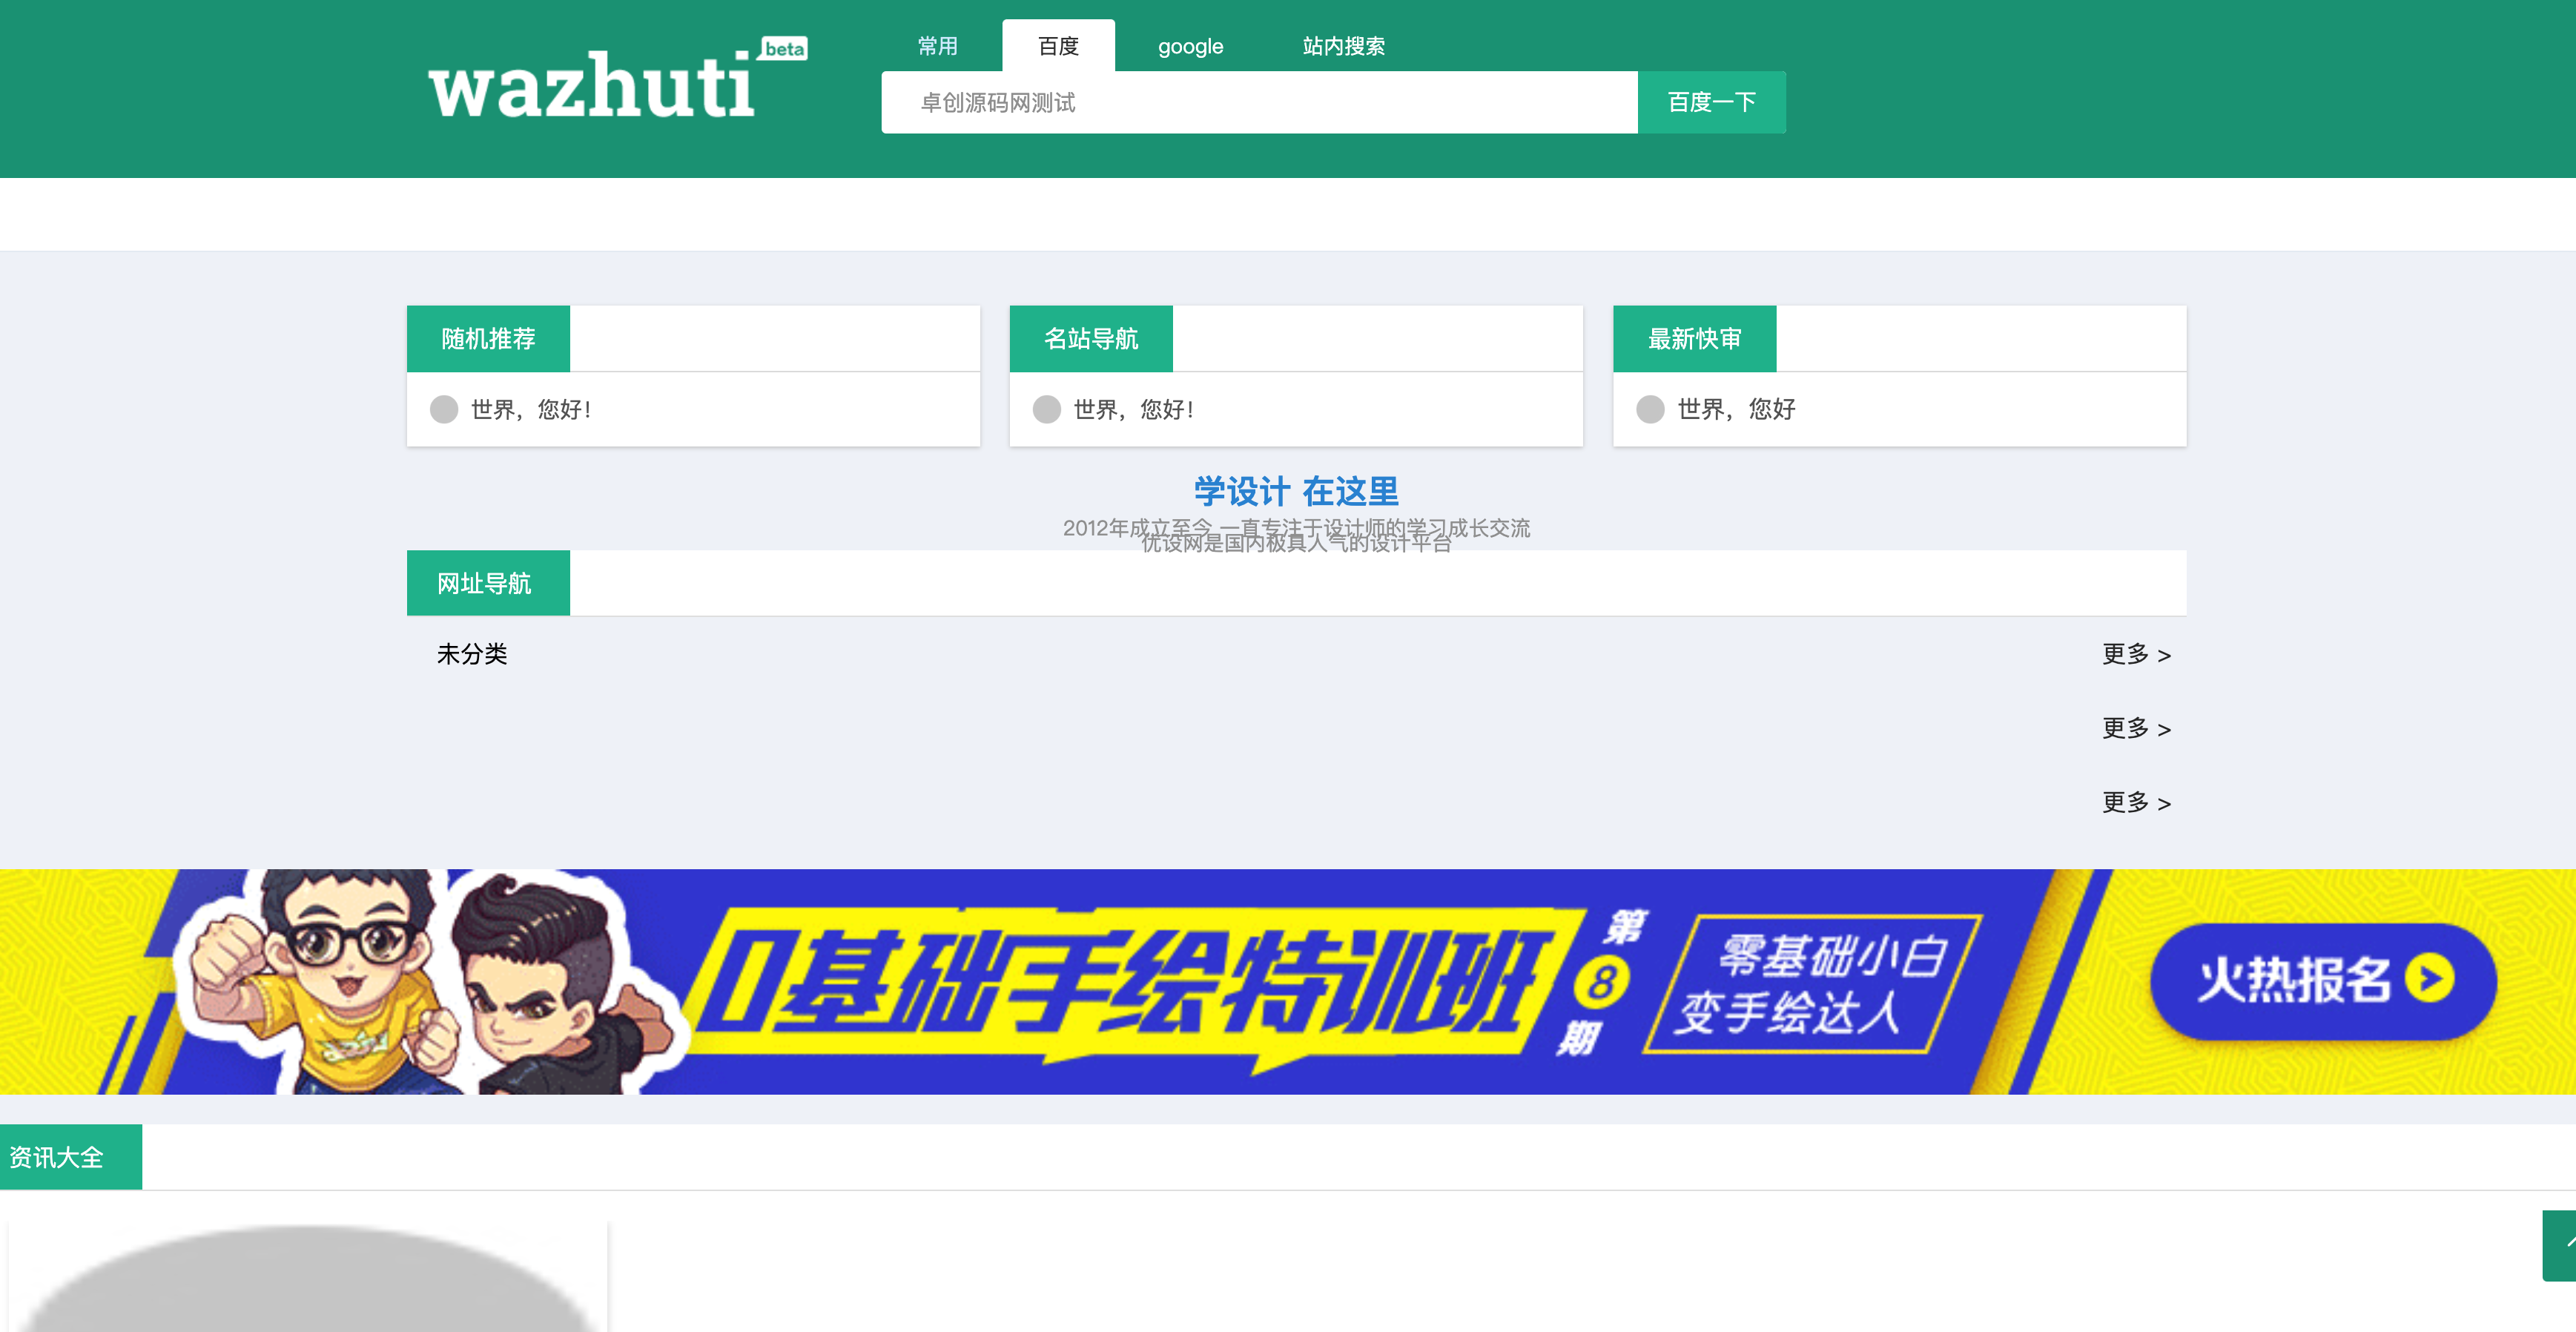Screen dimensions: 2576x1332
Task: Open 世界，您好 under 最新快审
Action: pos(1736,409)
